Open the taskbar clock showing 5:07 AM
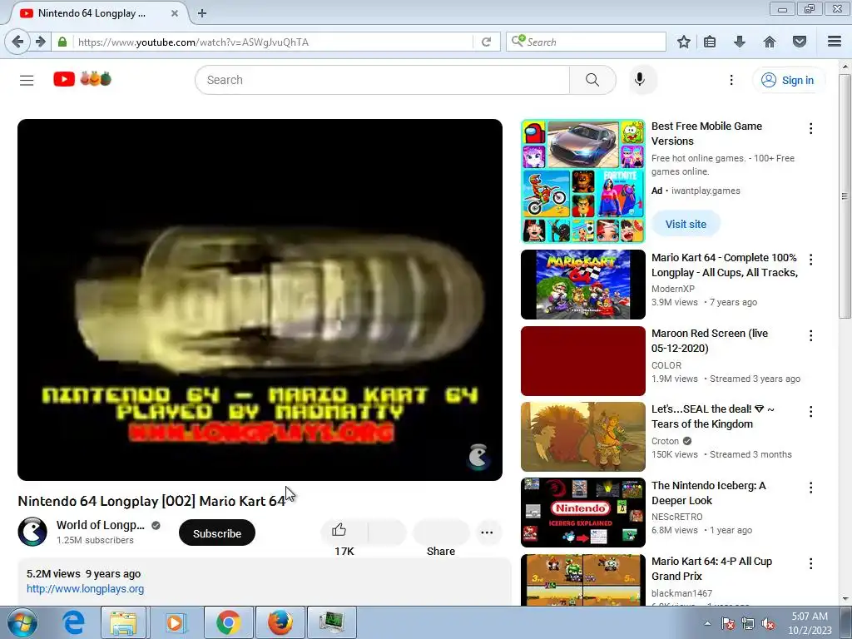852x639 pixels. (810, 623)
